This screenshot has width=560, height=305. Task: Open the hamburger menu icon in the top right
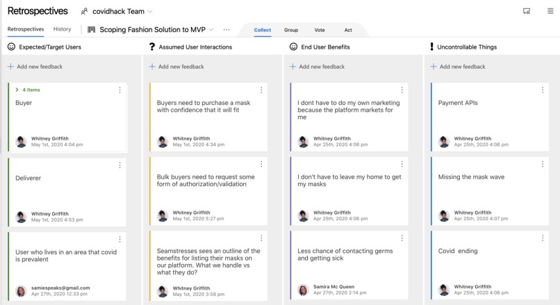tap(550, 11)
